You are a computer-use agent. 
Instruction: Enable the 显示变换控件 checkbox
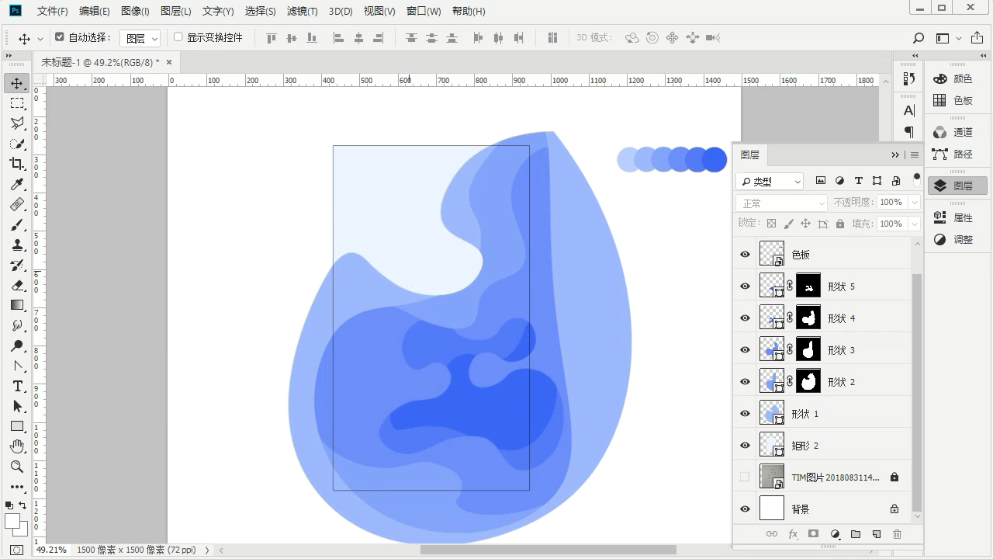click(178, 37)
